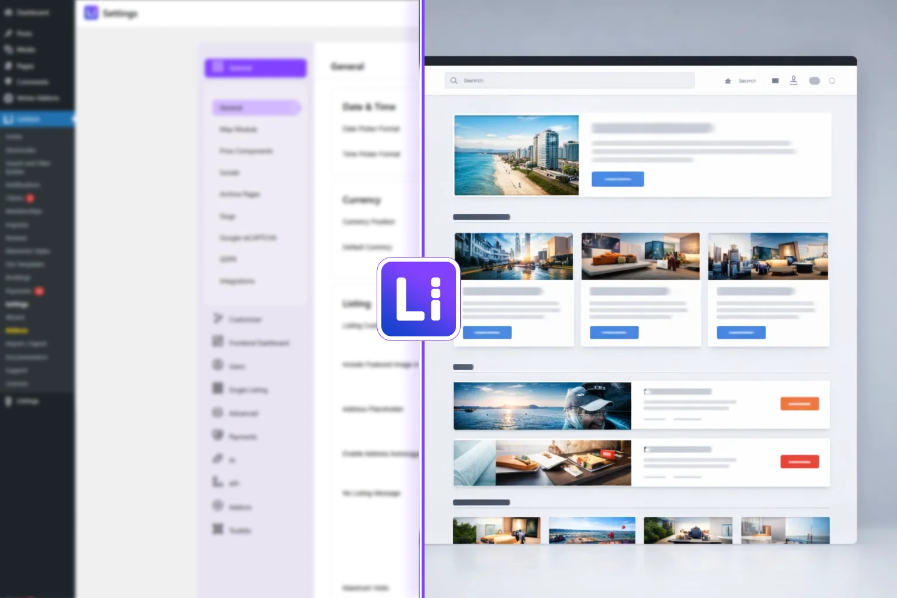Click the magnifier icon in search bar
Screen dimensions: 897x598
click(454, 81)
